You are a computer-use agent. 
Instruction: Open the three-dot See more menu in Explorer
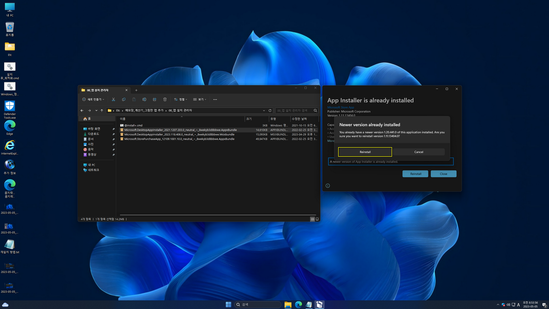click(215, 99)
